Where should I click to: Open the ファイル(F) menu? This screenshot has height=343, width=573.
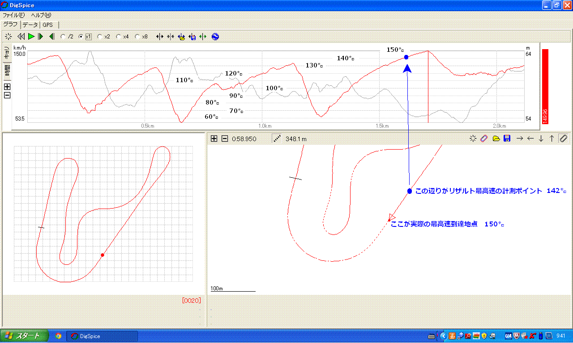14,15
